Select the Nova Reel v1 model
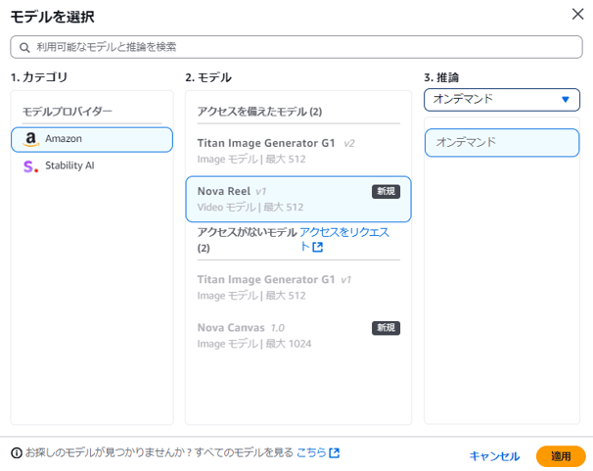This screenshot has height=471, width=593. pyautogui.click(x=298, y=199)
